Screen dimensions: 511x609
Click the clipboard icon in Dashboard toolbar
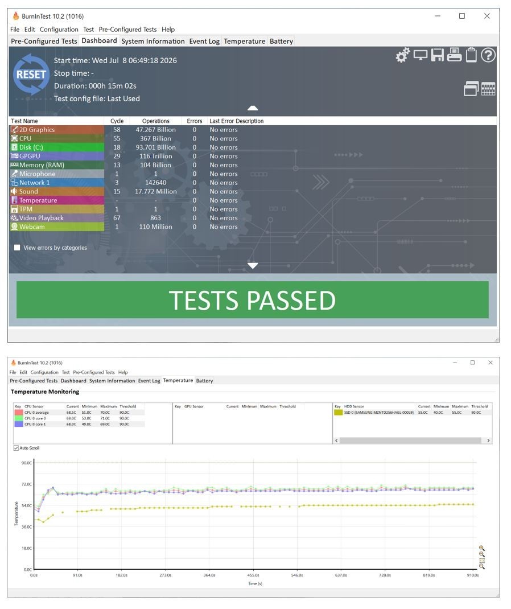(471, 55)
